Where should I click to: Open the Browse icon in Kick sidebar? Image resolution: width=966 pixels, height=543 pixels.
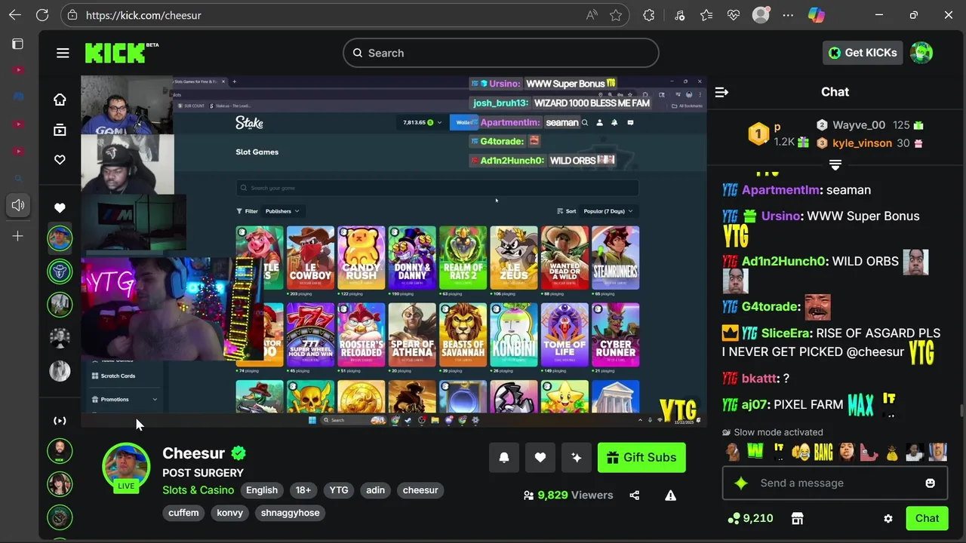click(x=60, y=130)
